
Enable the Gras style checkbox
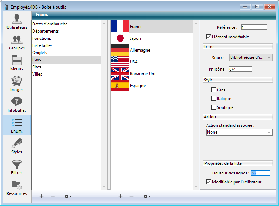coord(214,90)
